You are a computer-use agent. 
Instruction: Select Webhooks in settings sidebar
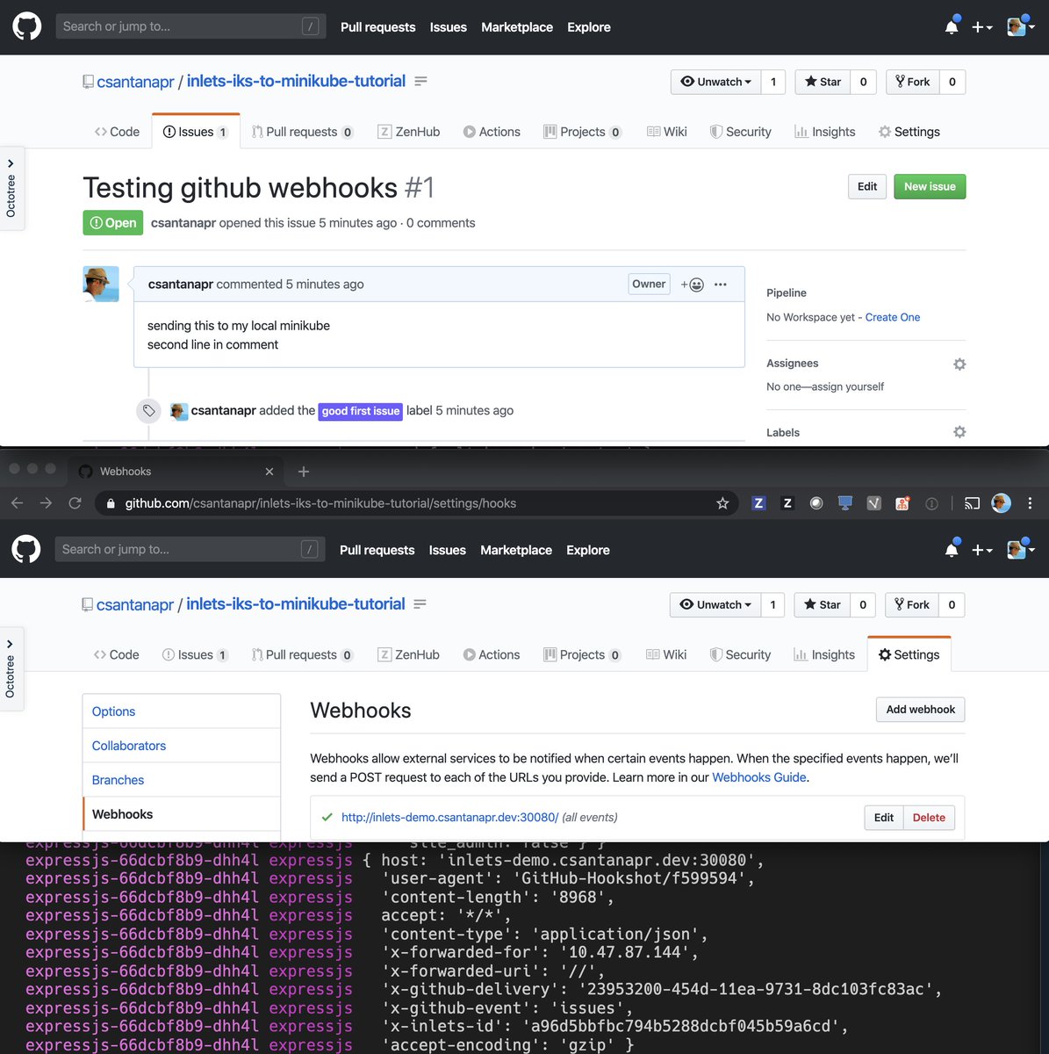pos(182,814)
